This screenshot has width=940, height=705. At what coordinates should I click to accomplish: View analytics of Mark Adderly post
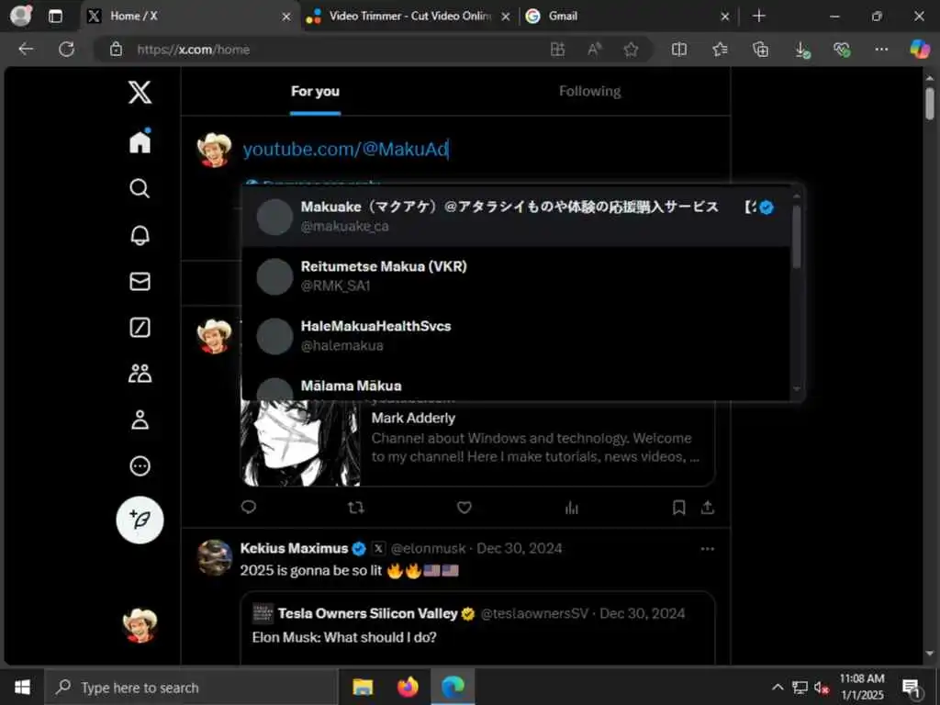[x=571, y=508]
